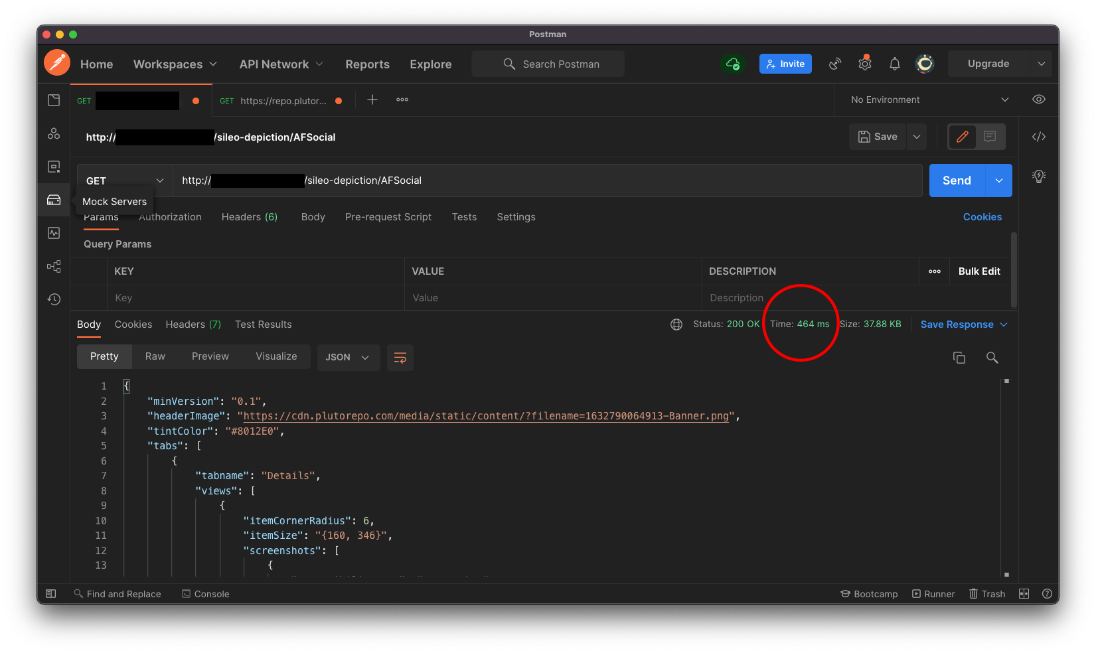Viewport: 1096px width, 653px height.
Task: Open the Mock Servers sidebar icon
Action: (x=54, y=200)
